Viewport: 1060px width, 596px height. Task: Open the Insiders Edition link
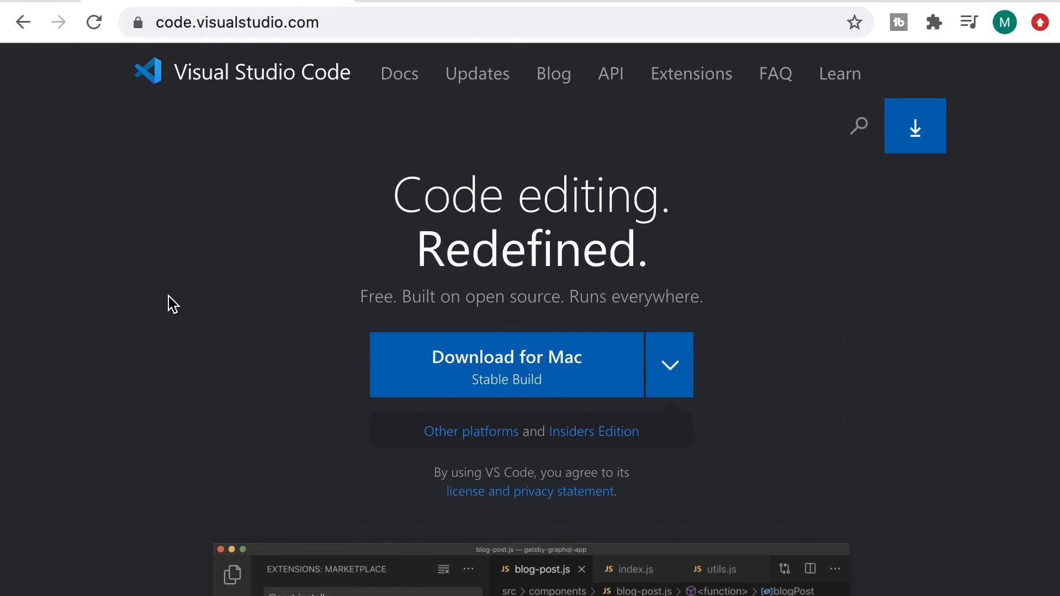coord(594,431)
